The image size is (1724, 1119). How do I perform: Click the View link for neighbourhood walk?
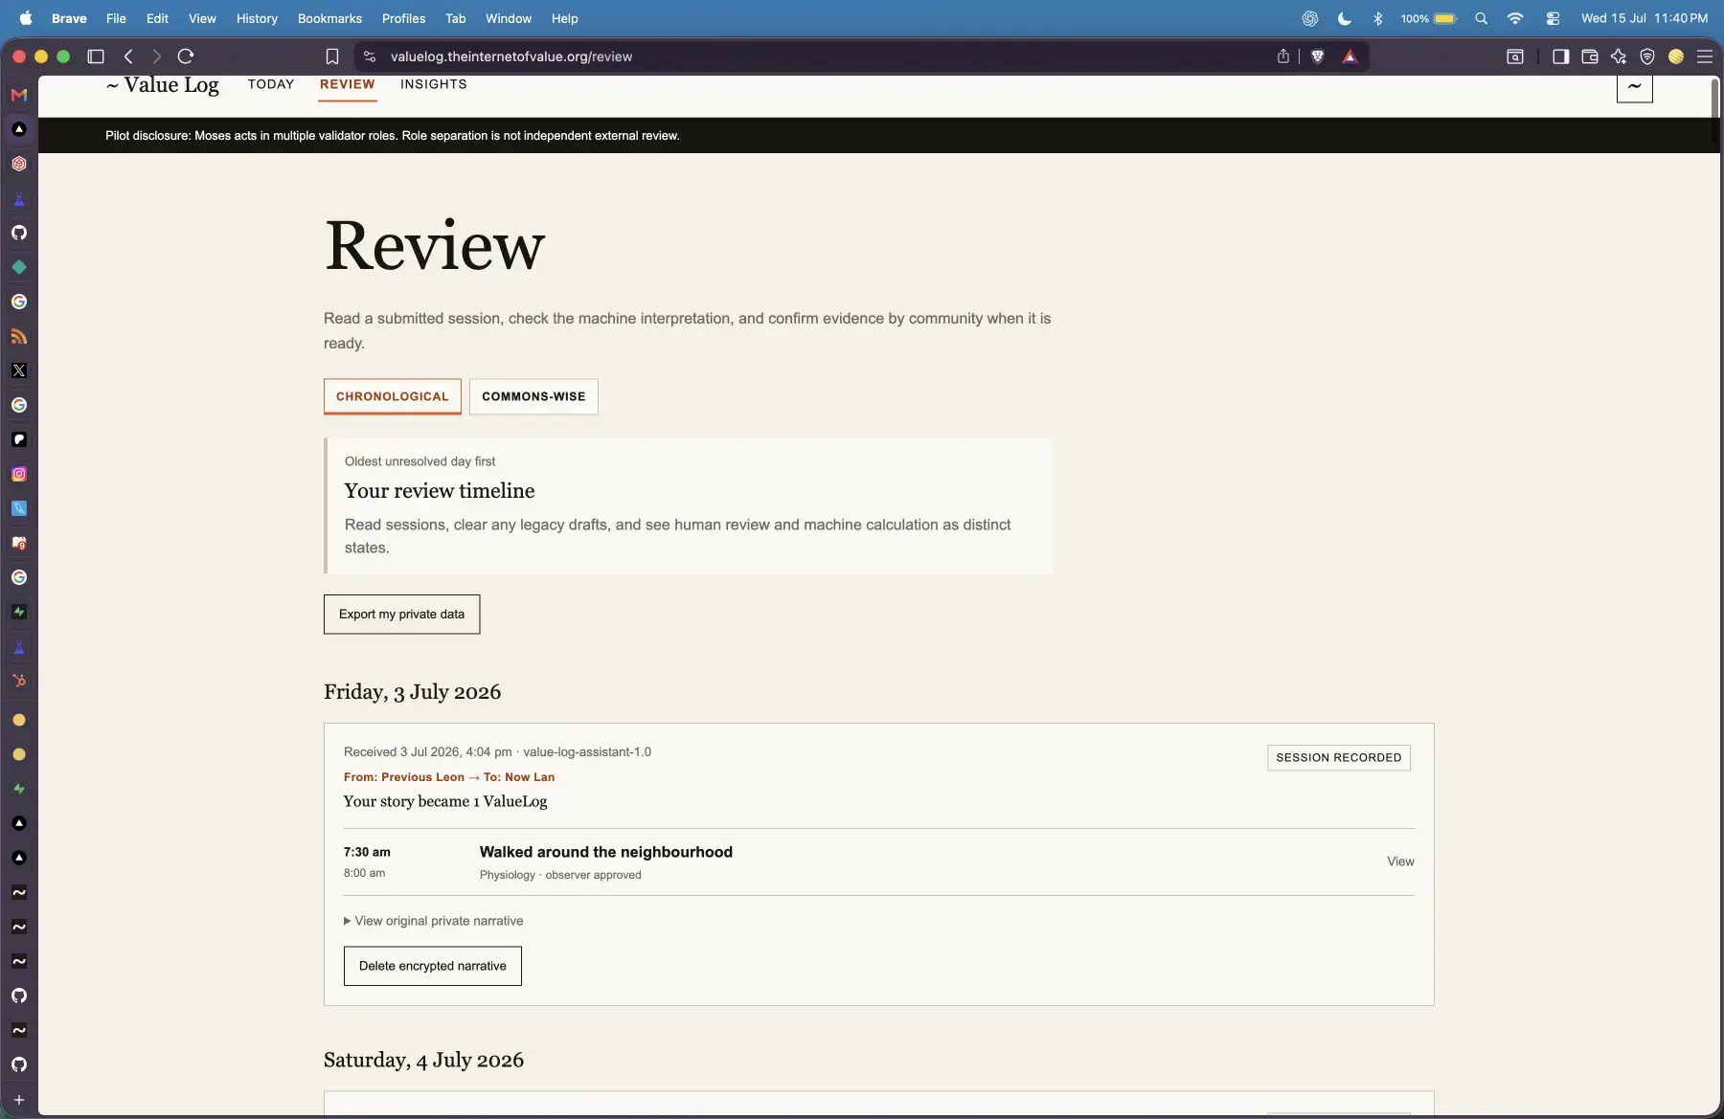point(1400,862)
